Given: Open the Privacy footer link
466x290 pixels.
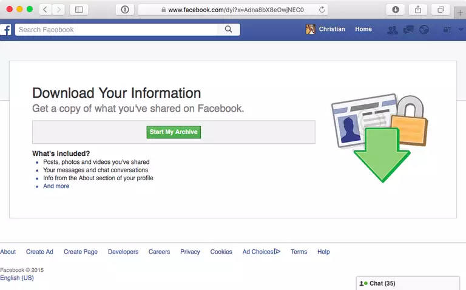Looking at the screenshot, I should pos(190,252).
